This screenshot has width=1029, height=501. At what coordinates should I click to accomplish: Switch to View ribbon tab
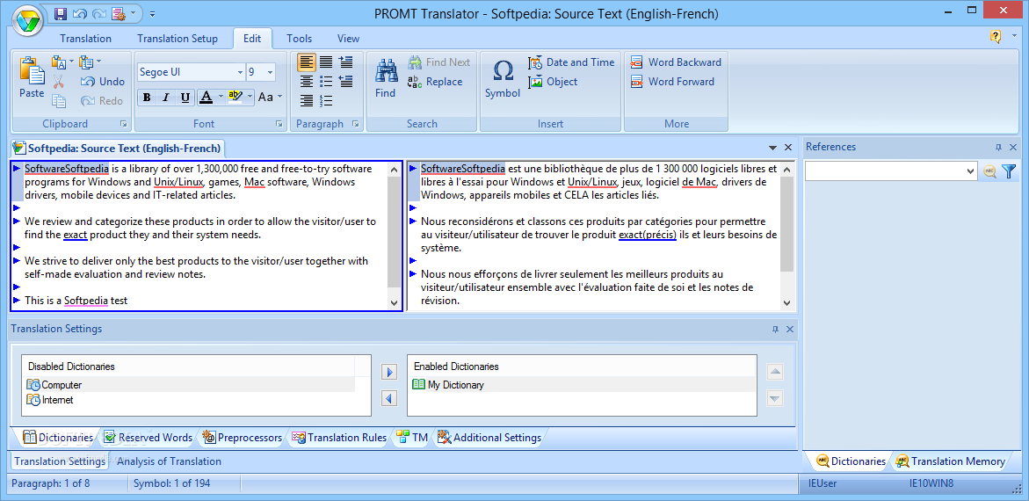[349, 38]
